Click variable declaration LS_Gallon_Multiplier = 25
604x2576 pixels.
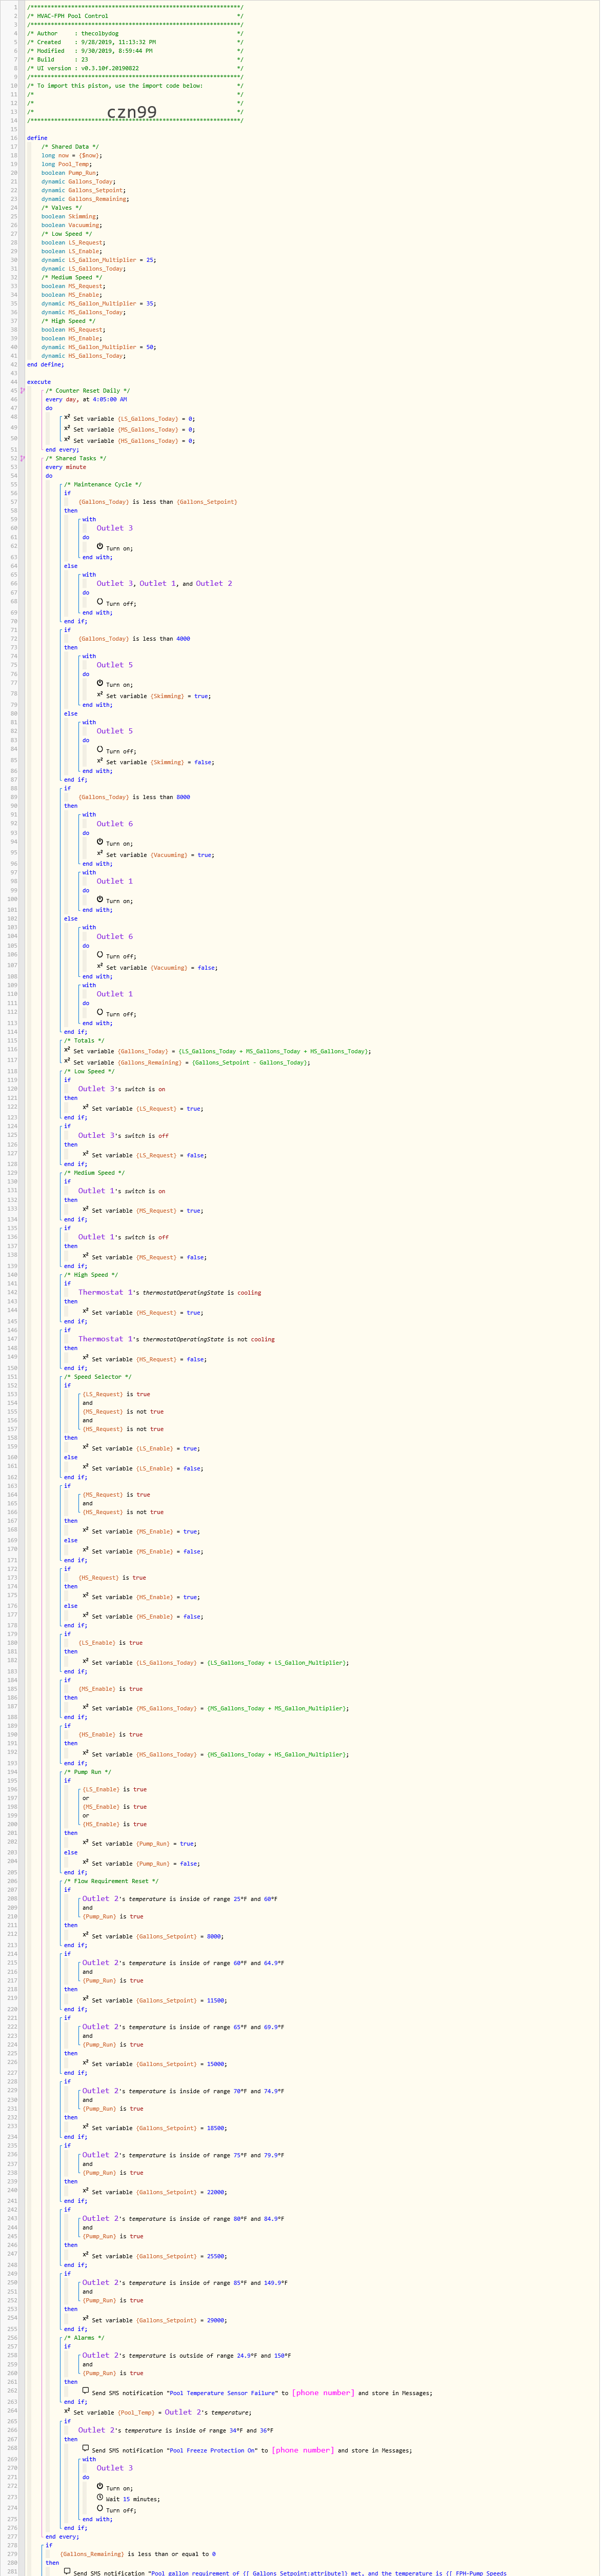tap(99, 260)
